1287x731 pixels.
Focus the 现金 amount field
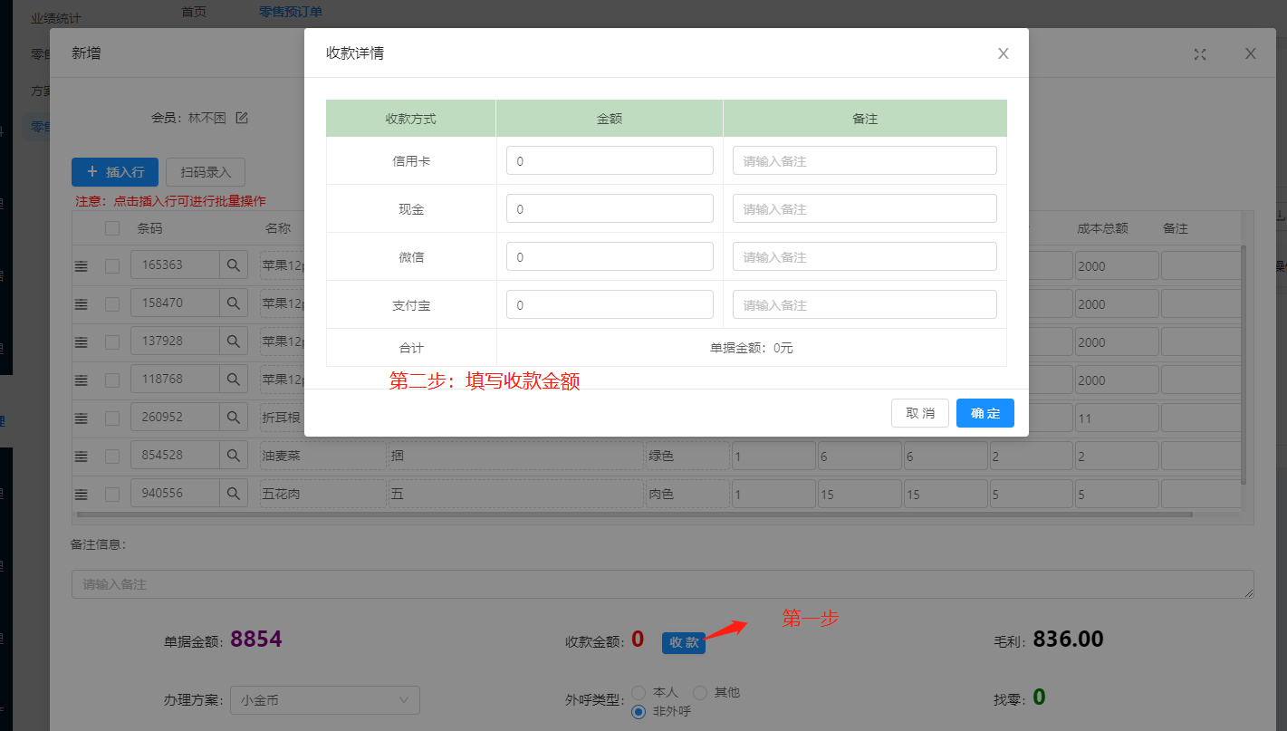[x=610, y=209]
